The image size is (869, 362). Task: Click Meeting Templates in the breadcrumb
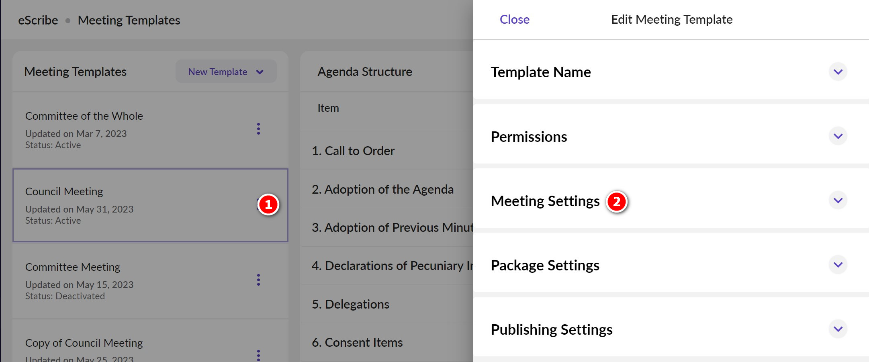[129, 20]
